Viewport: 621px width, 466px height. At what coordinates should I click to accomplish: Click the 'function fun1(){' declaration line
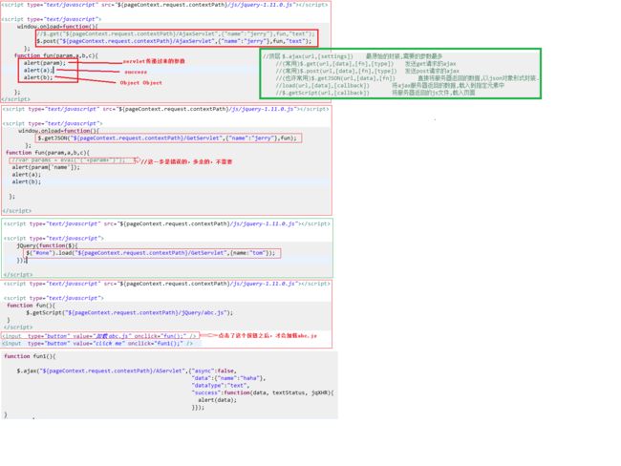click(30, 356)
